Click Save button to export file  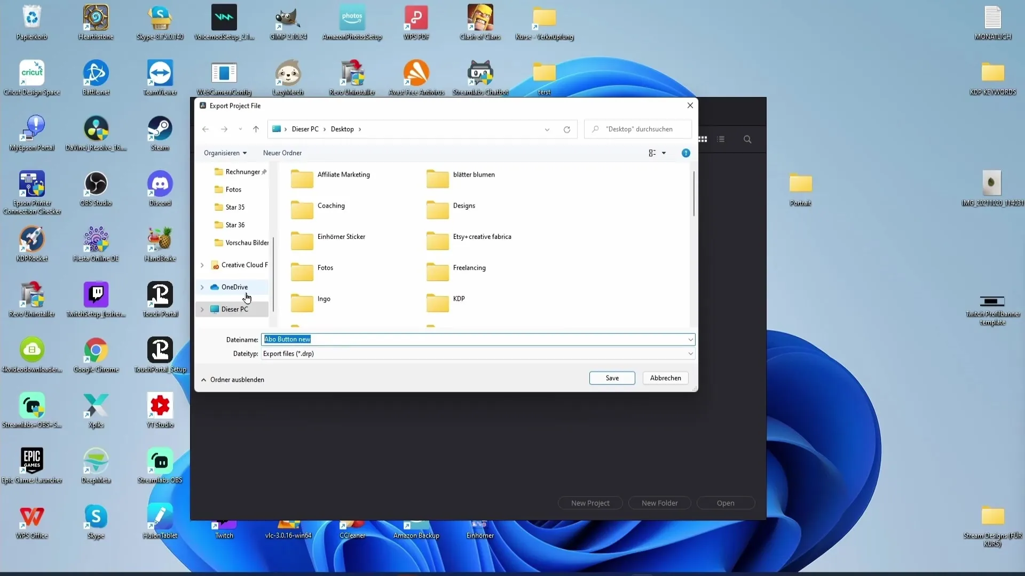tap(612, 378)
